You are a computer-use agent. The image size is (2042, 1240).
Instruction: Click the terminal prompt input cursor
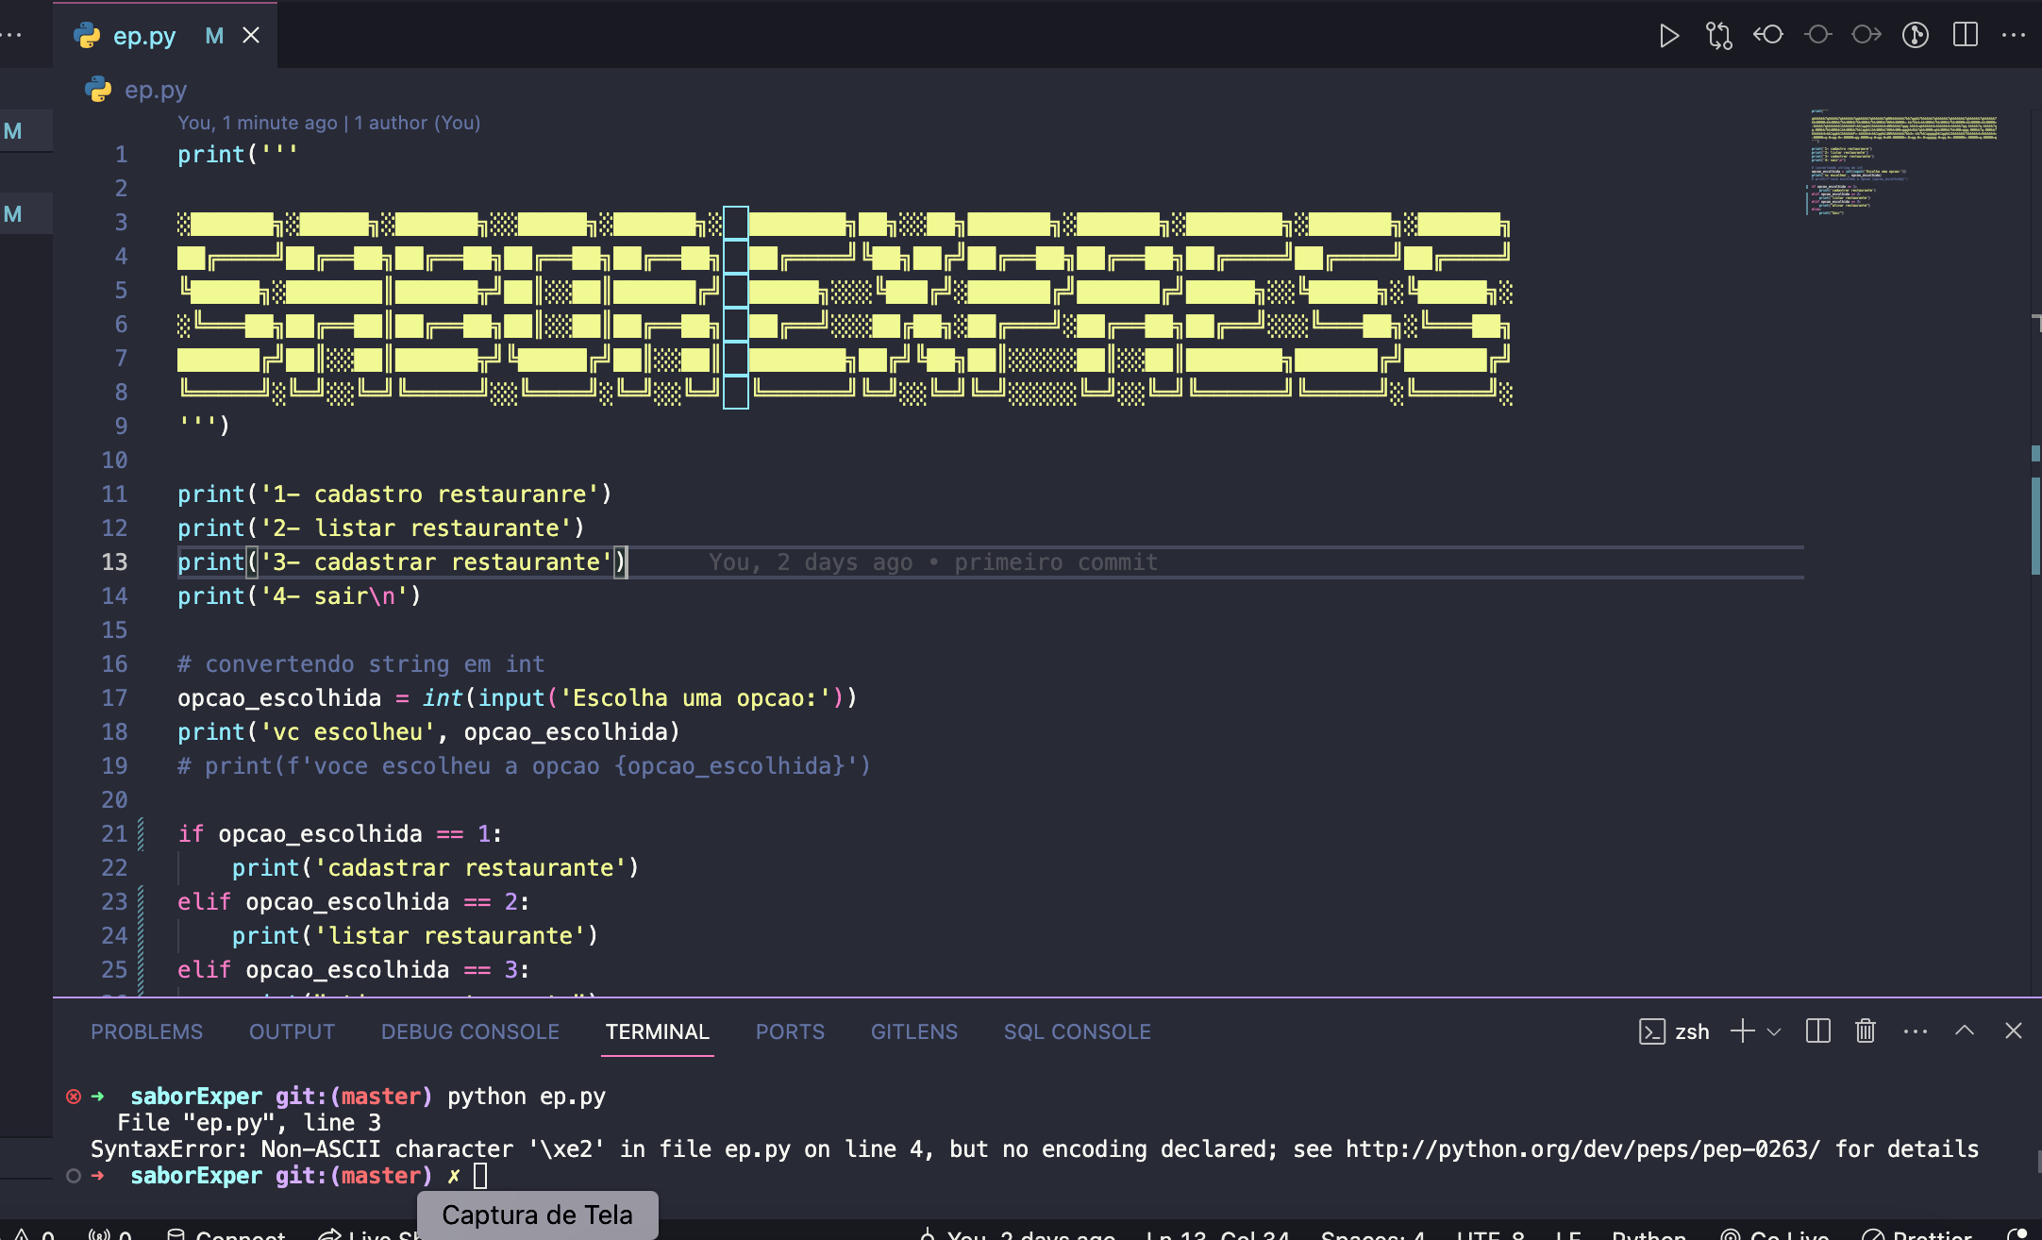point(480,1176)
